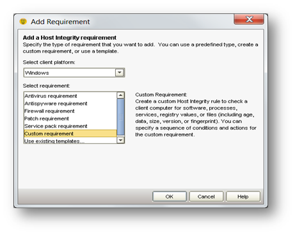Select Antispyware requirement from the list
This screenshot has height=235, width=295.
tap(70, 104)
